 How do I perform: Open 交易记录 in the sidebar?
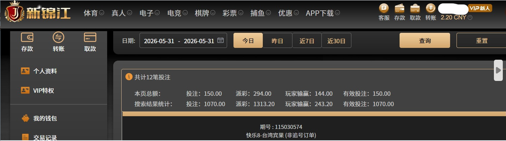pos(45,137)
